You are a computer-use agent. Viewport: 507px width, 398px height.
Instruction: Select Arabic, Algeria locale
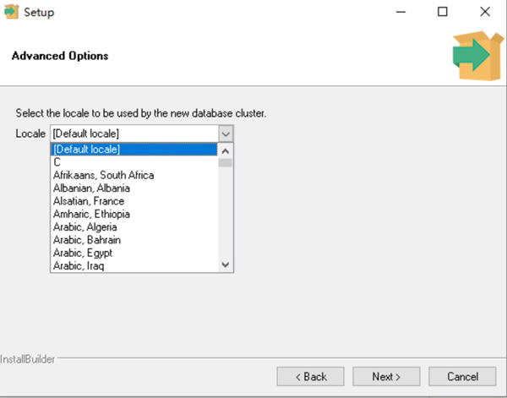coord(84,227)
